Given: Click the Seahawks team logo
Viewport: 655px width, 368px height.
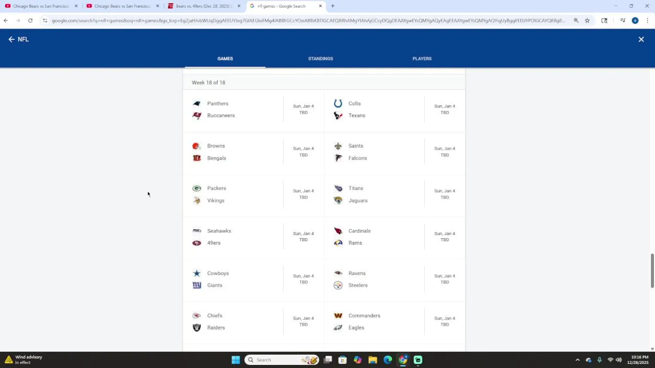Looking at the screenshot, I should (x=196, y=231).
